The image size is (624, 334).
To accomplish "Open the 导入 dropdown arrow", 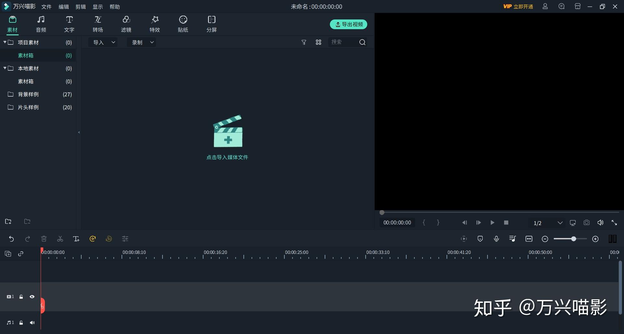I will coord(113,42).
